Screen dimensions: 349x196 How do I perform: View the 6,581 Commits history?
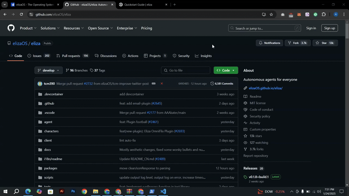coord(222,84)
